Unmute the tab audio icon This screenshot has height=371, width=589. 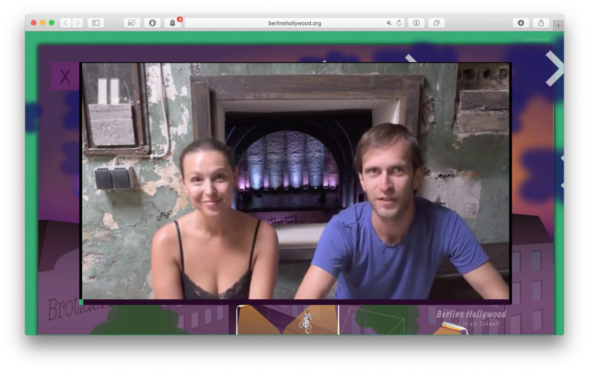(389, 23)
